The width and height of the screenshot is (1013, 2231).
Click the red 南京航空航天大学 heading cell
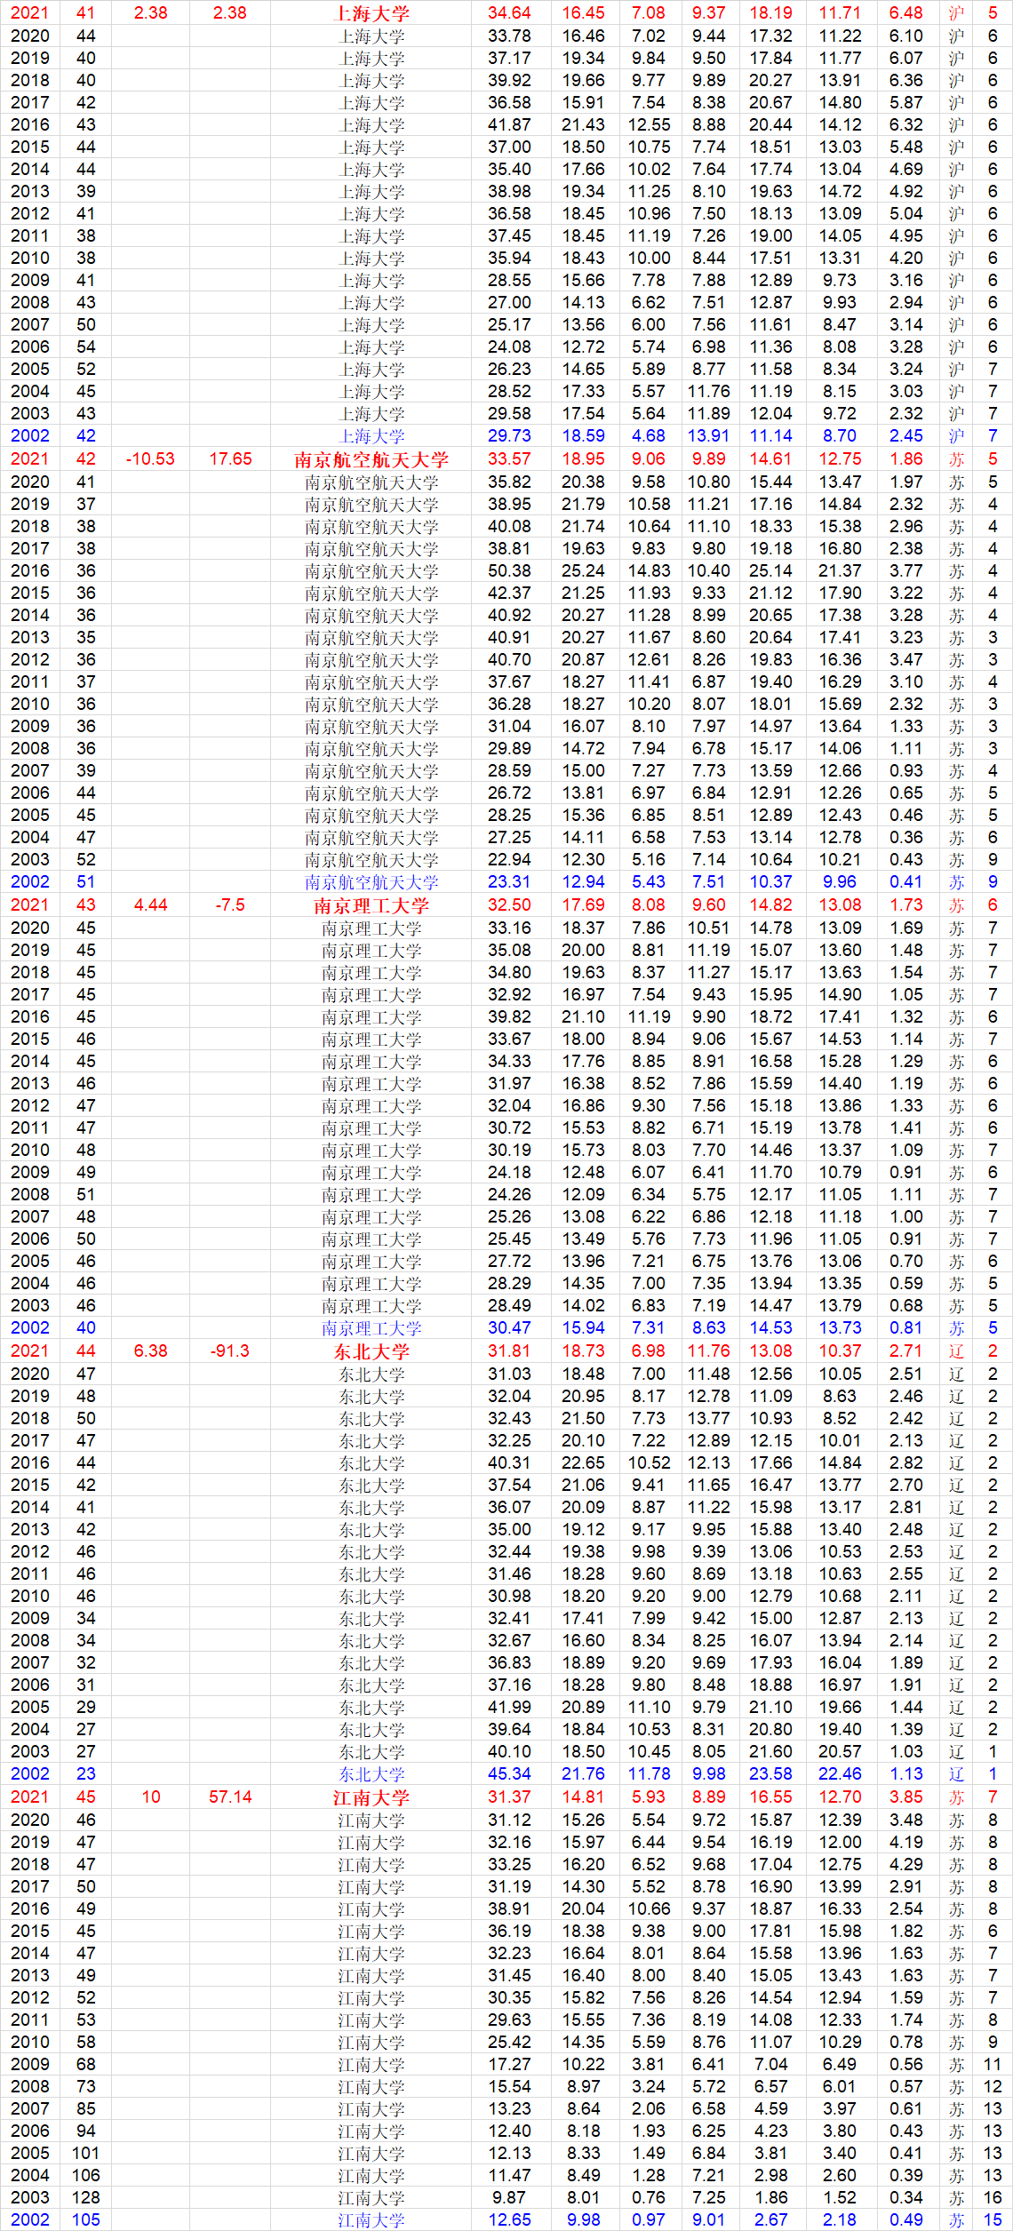click(371, 459)
